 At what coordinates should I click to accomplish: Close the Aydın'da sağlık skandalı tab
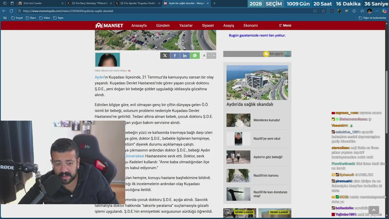pos(207,3)
